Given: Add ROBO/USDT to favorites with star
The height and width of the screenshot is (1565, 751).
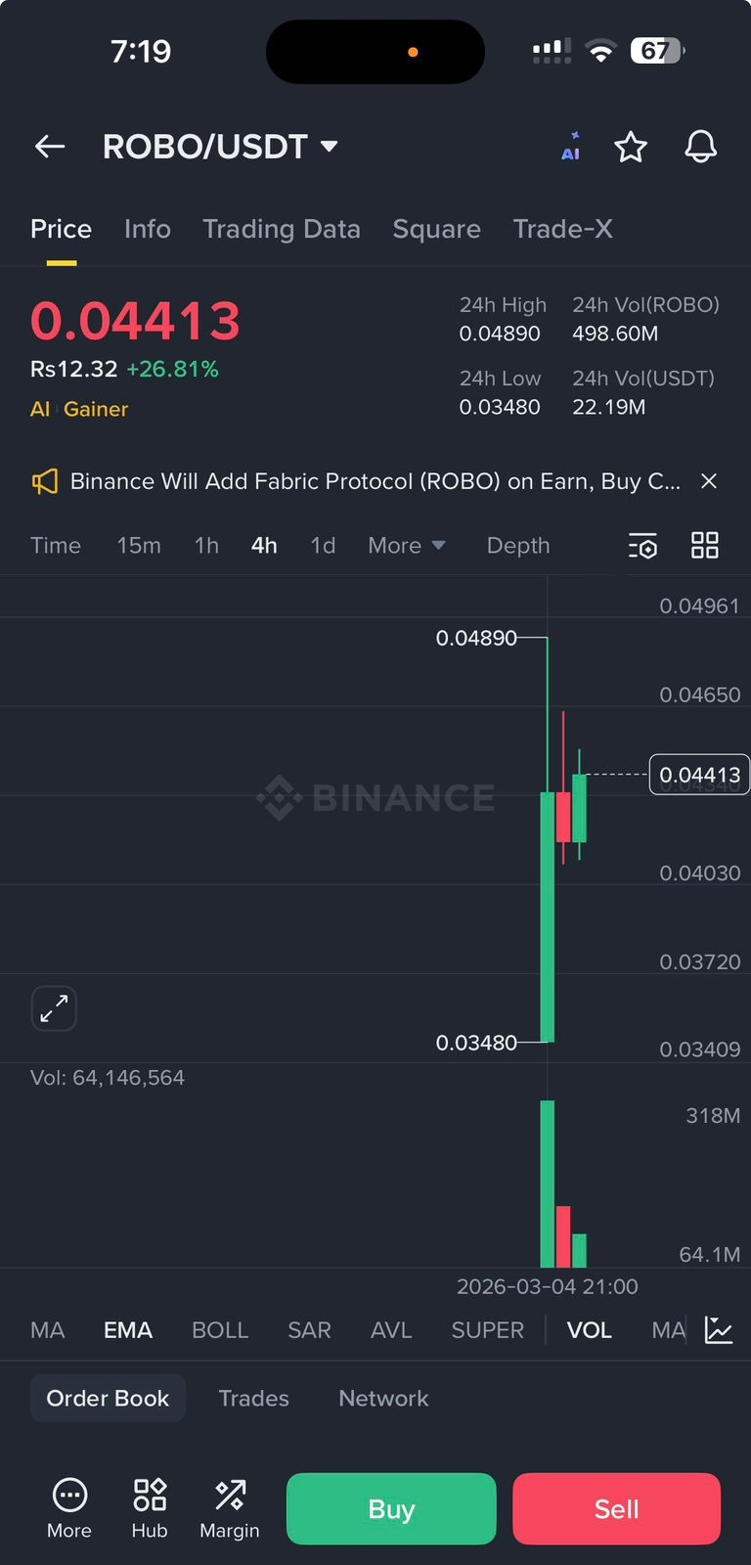Looking at the screenshot, I should point(631,147).
